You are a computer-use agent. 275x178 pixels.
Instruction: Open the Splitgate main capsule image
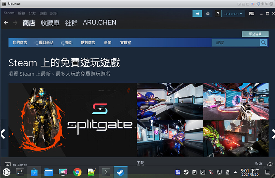73,120
